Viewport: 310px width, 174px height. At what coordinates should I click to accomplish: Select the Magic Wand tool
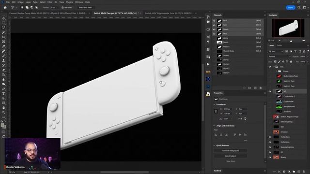pyautogui.click(x=3, y=32)
